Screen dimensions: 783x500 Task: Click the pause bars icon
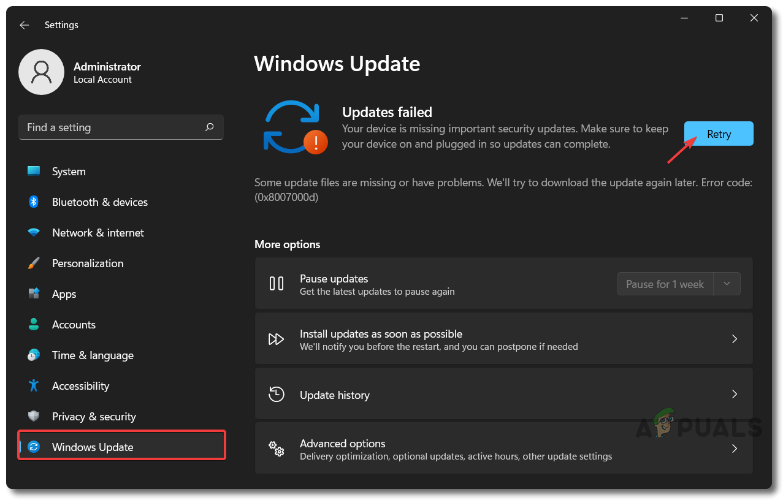[x=277, y=284]
